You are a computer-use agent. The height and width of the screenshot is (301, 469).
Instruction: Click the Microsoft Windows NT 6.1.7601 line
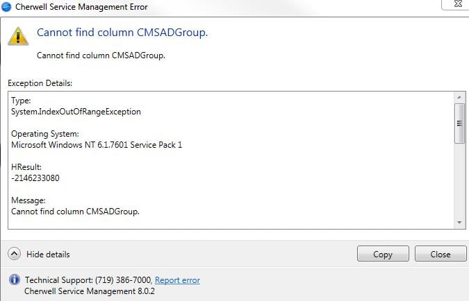pos(97,145)
